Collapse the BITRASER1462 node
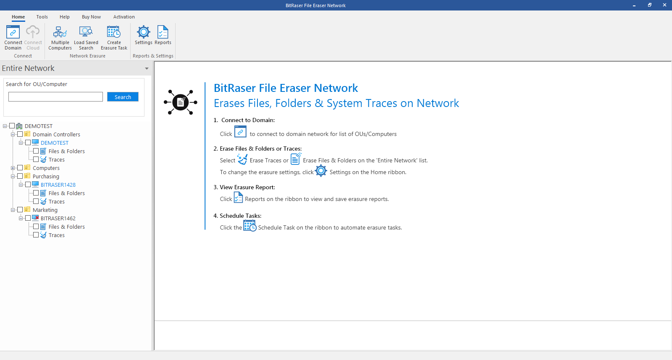This screenshot has width=672, height=360. coord(21,218)
